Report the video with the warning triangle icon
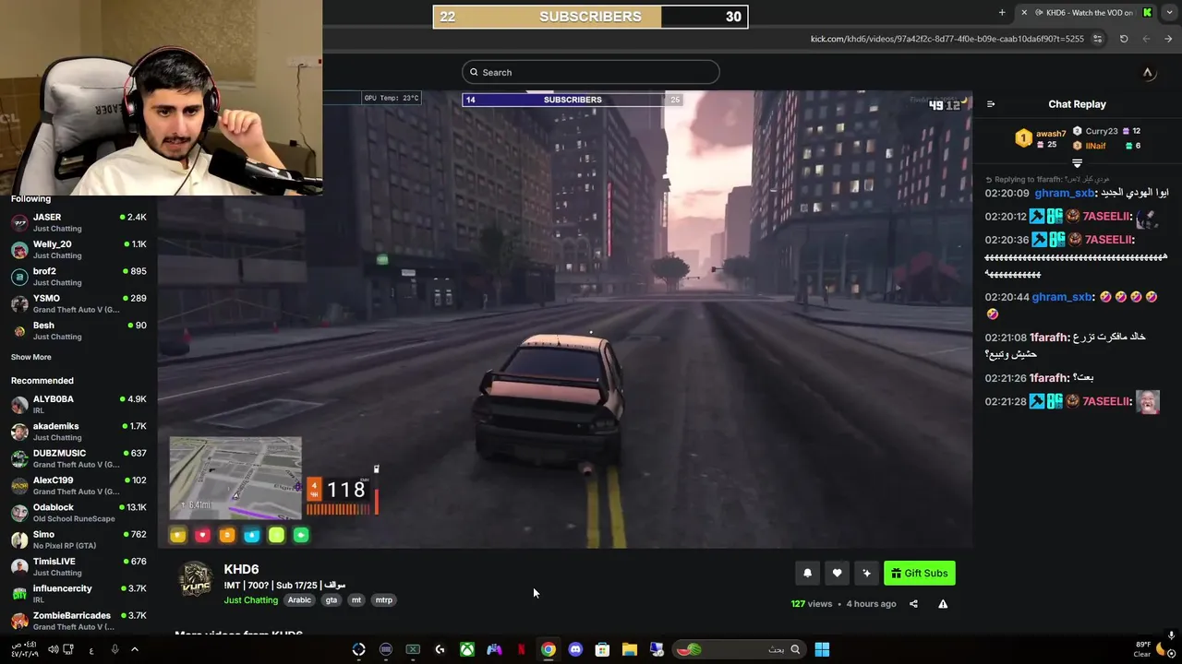This screenshot has height=664, width=1182. 943,604
